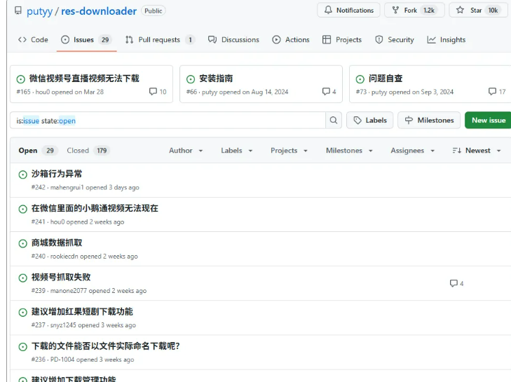Screen dimensions: 511x382
Task: Expand the Labels filter dropdown
Action: click(x=237, y=151)
